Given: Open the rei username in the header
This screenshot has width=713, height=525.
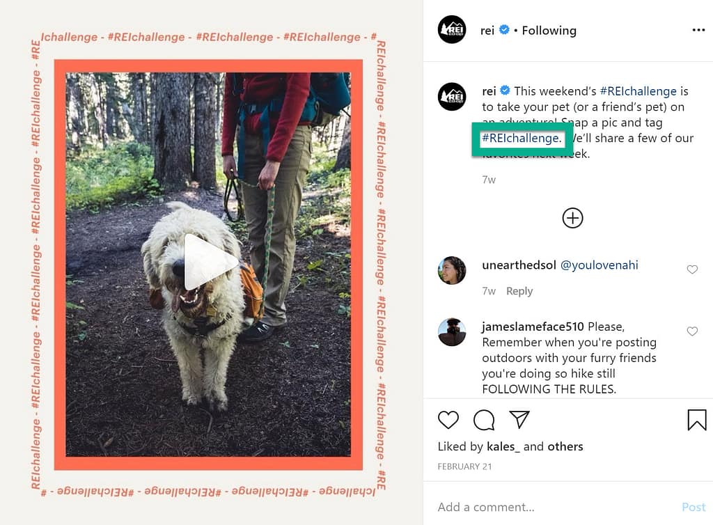Looking at the screenshot, I should coord(487,30).
